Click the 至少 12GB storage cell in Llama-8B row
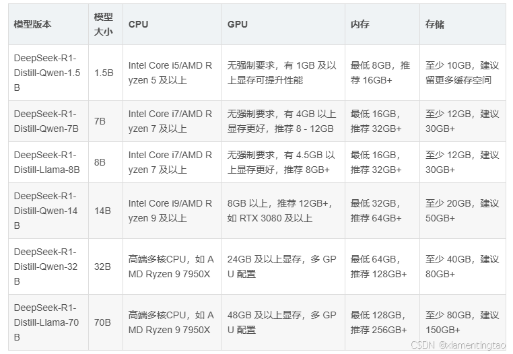Viewport: 513px width, 354px height. tap(463, 162)
